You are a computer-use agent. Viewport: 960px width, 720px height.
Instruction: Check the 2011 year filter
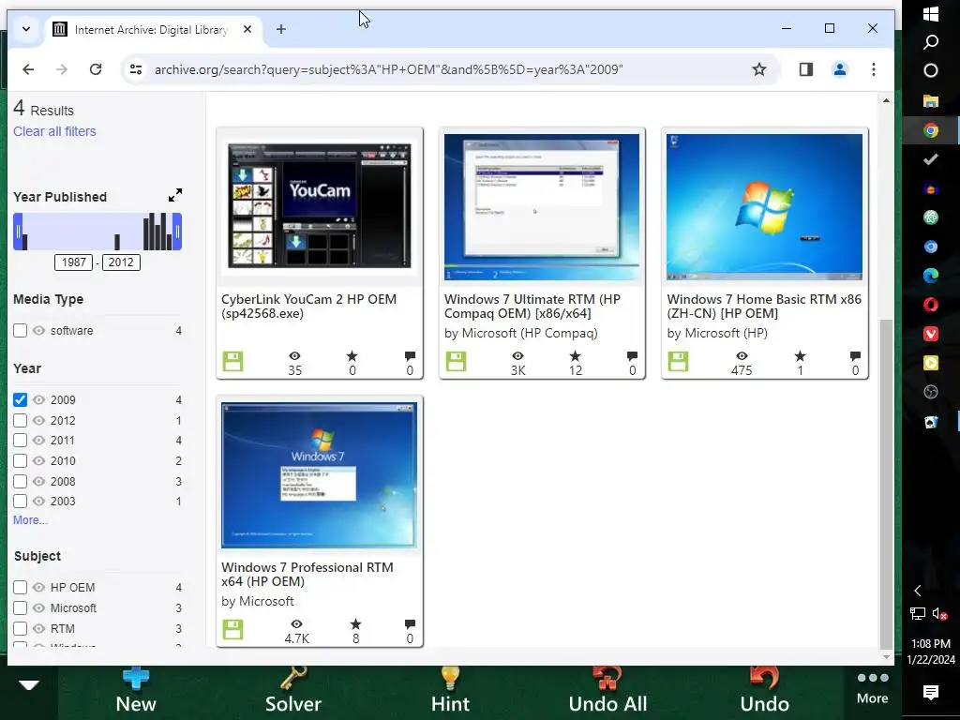(x=21, y=441)
